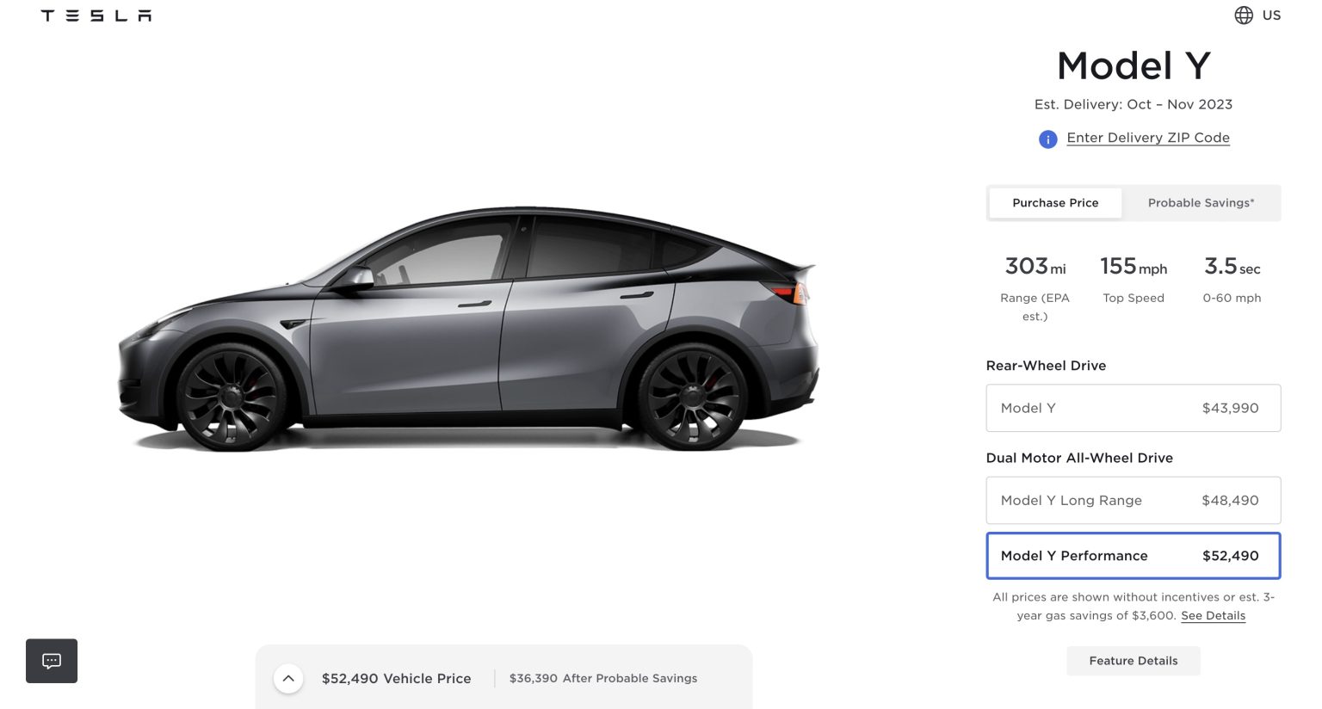Open the chat support icon
1322x709 pixels.
pos(52,661)
